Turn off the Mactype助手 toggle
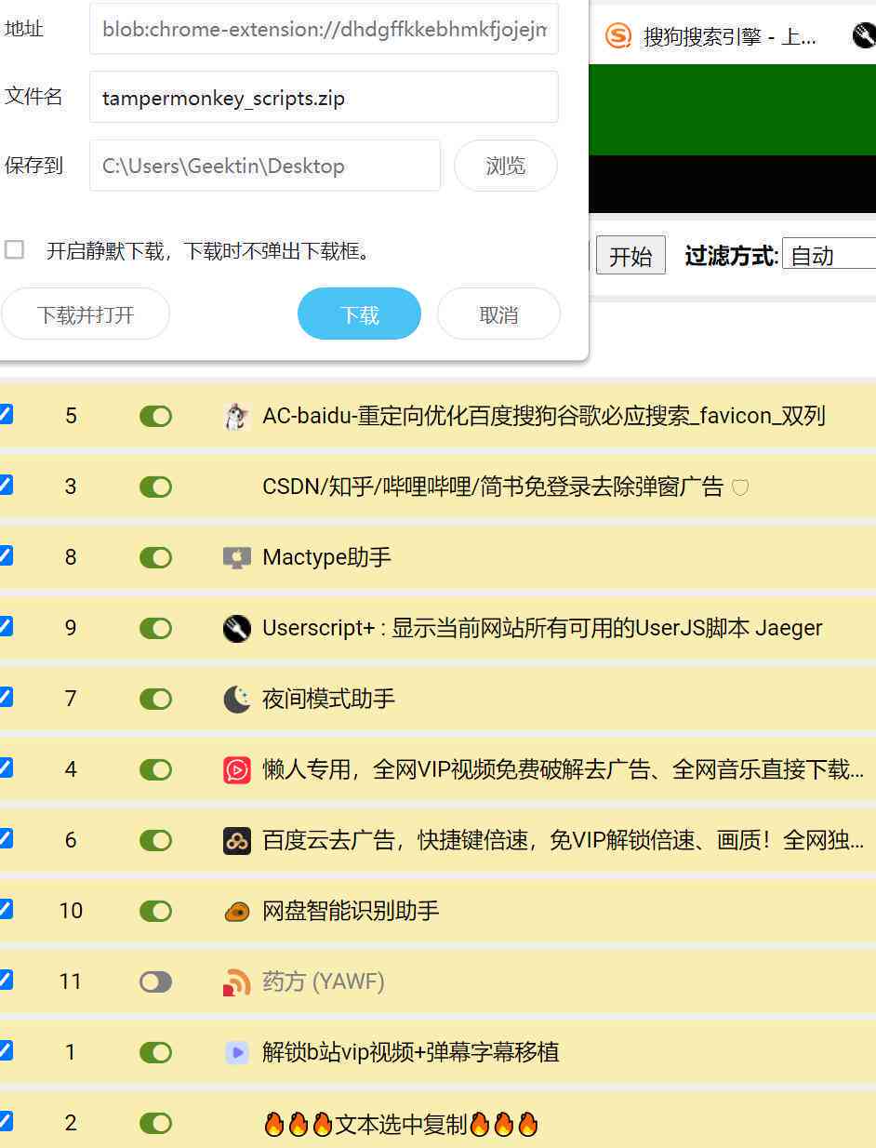This screenshot has height=1148, width=876. 155,557
